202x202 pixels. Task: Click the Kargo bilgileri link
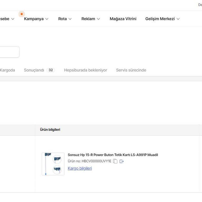tap(80, 168)
